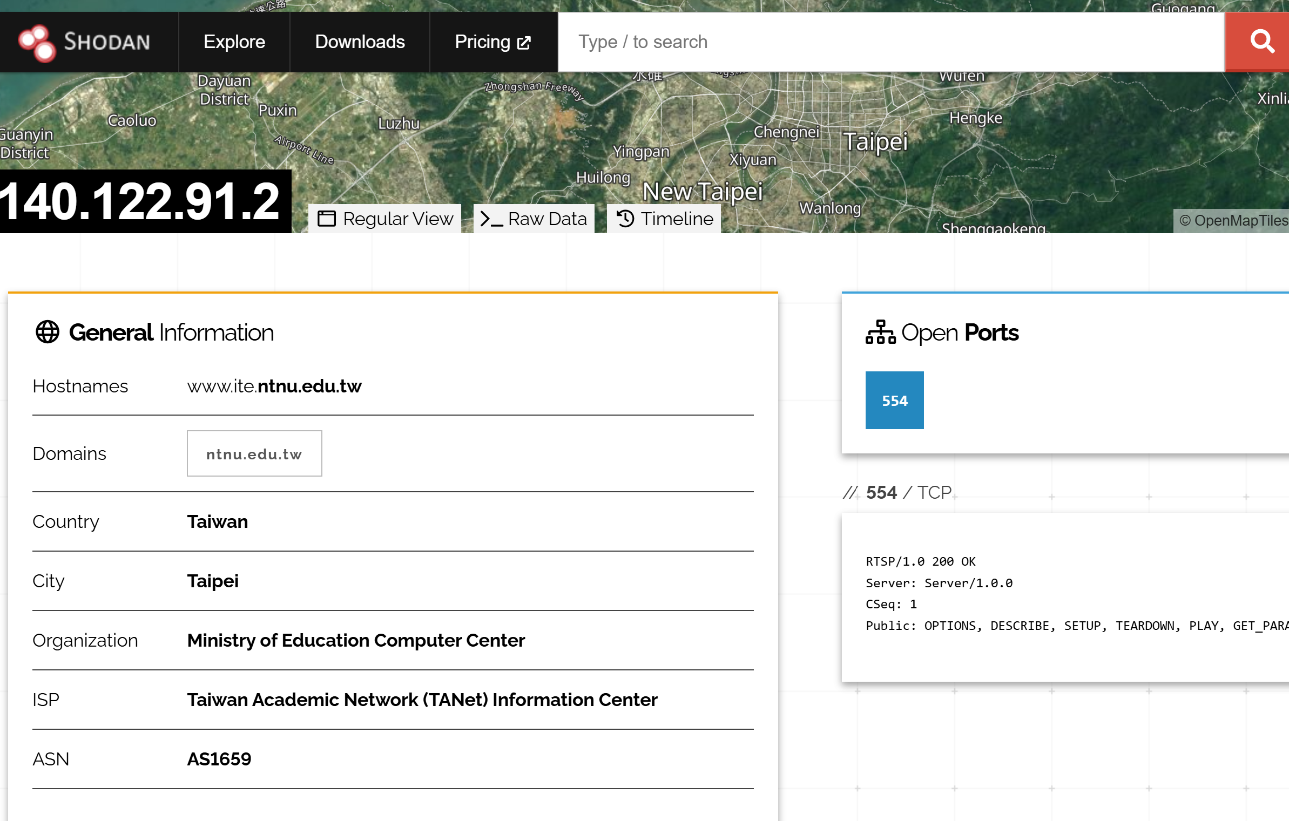This screenshot has width=1289, height=821.
Task: Go to the Pricing page
Action: click(493, 42)
